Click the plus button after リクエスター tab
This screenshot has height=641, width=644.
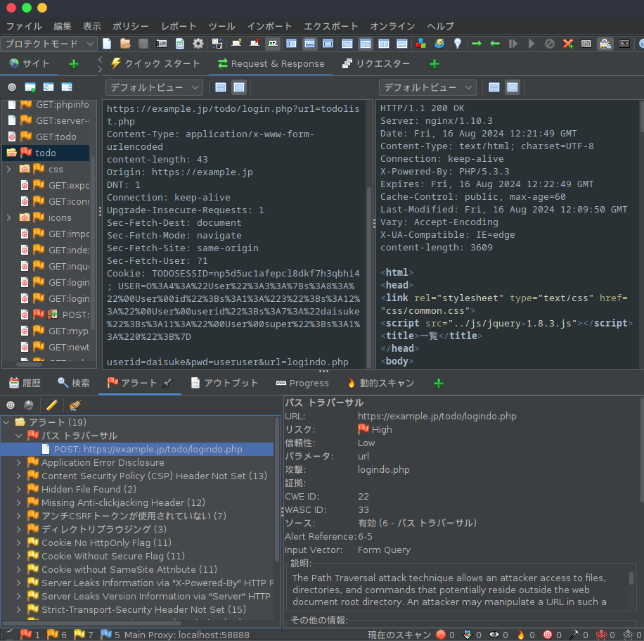click(434, 64)
